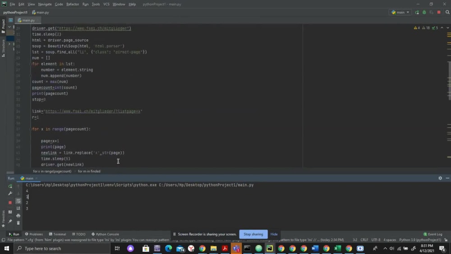Open the Help menu

point(132,5)
